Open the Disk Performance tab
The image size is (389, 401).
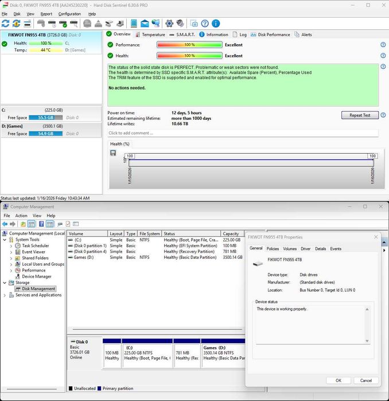click(x=270, y=34)
